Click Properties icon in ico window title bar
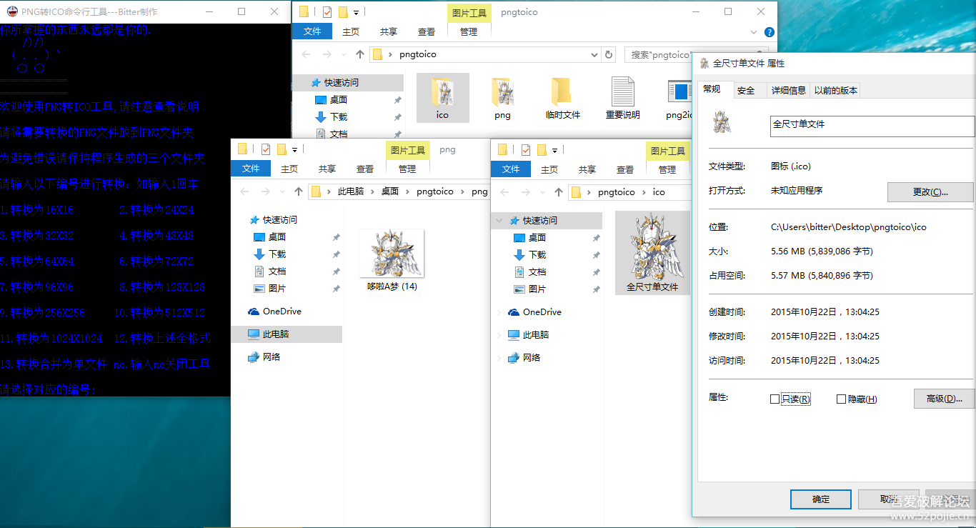 point(526,150)
